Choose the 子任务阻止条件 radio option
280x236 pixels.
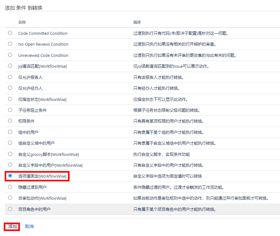click(10, 110)
